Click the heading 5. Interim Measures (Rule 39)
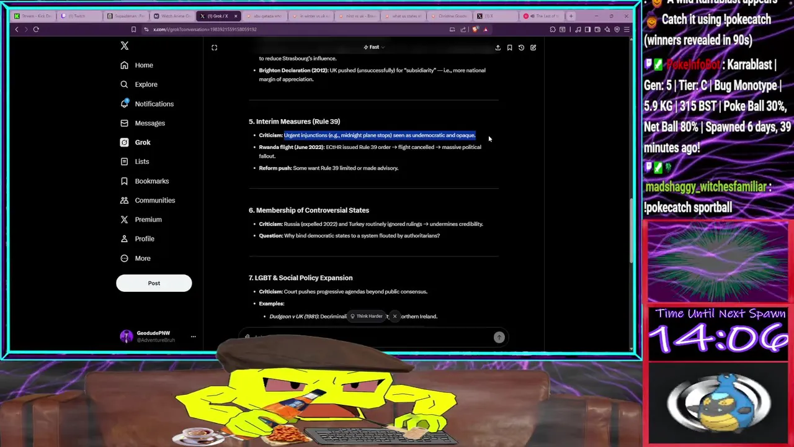This screenshot has height=447, width=794. click(x=294, y=122)
